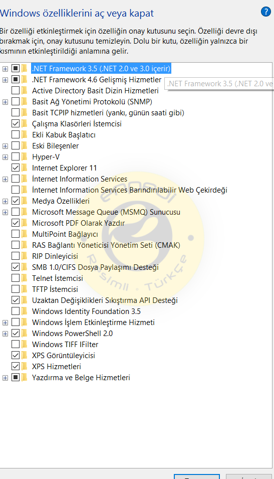Toggle .NET Framework 4.6 Gelişmiş Hizmetler checkbox

click(x=15, y=79)
